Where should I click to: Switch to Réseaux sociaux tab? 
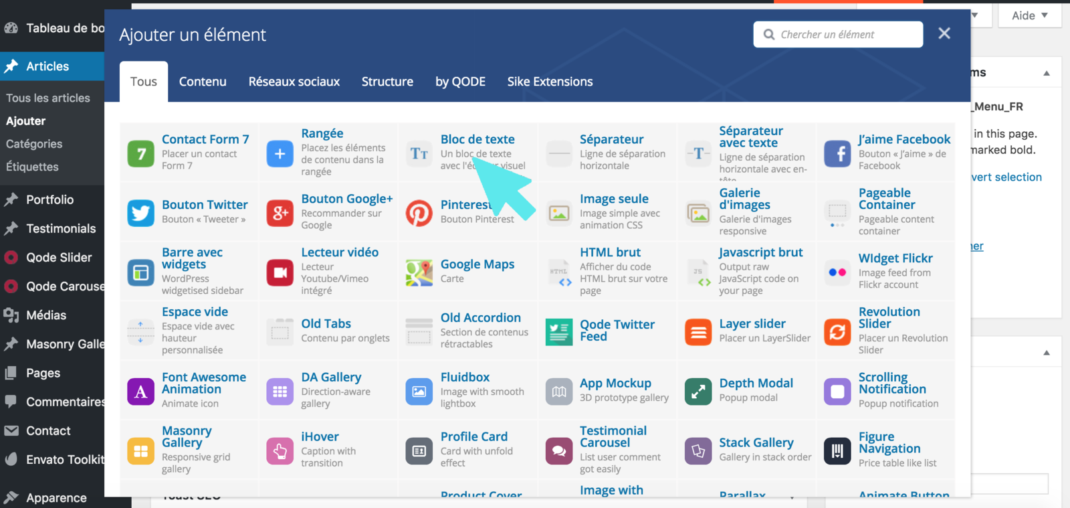tap(294, 82)
